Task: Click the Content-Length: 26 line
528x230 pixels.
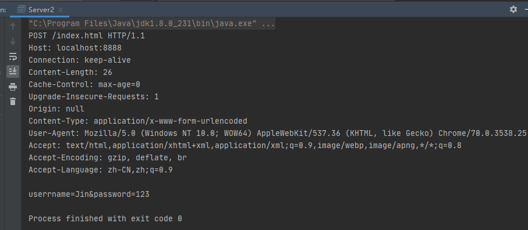Action: 70,72
